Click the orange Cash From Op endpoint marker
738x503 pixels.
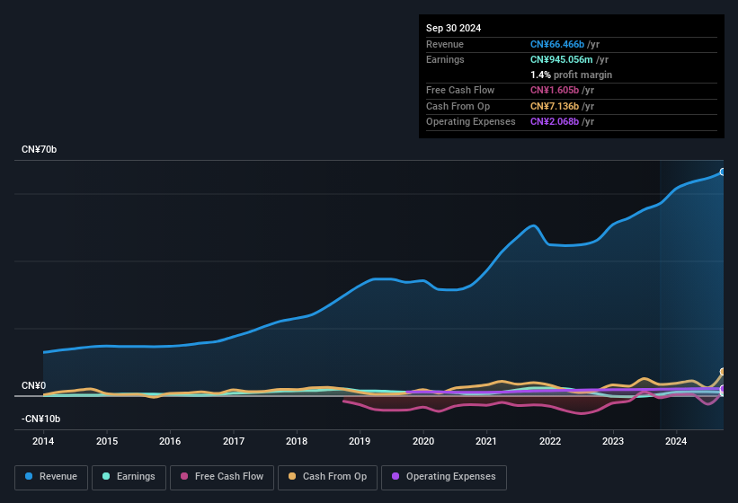pyautogui.click(x=722, y=372)
